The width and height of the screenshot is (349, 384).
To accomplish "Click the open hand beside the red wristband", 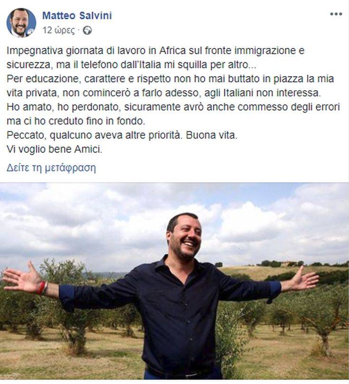I will [21, 278].
